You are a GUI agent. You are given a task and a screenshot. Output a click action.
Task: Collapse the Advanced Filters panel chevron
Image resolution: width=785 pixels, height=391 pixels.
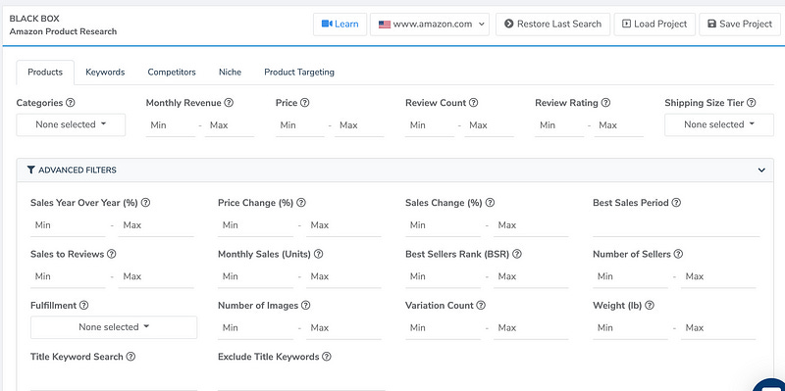click(761, 170)
